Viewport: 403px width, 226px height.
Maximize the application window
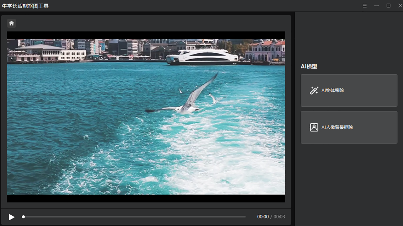point(389,6)
